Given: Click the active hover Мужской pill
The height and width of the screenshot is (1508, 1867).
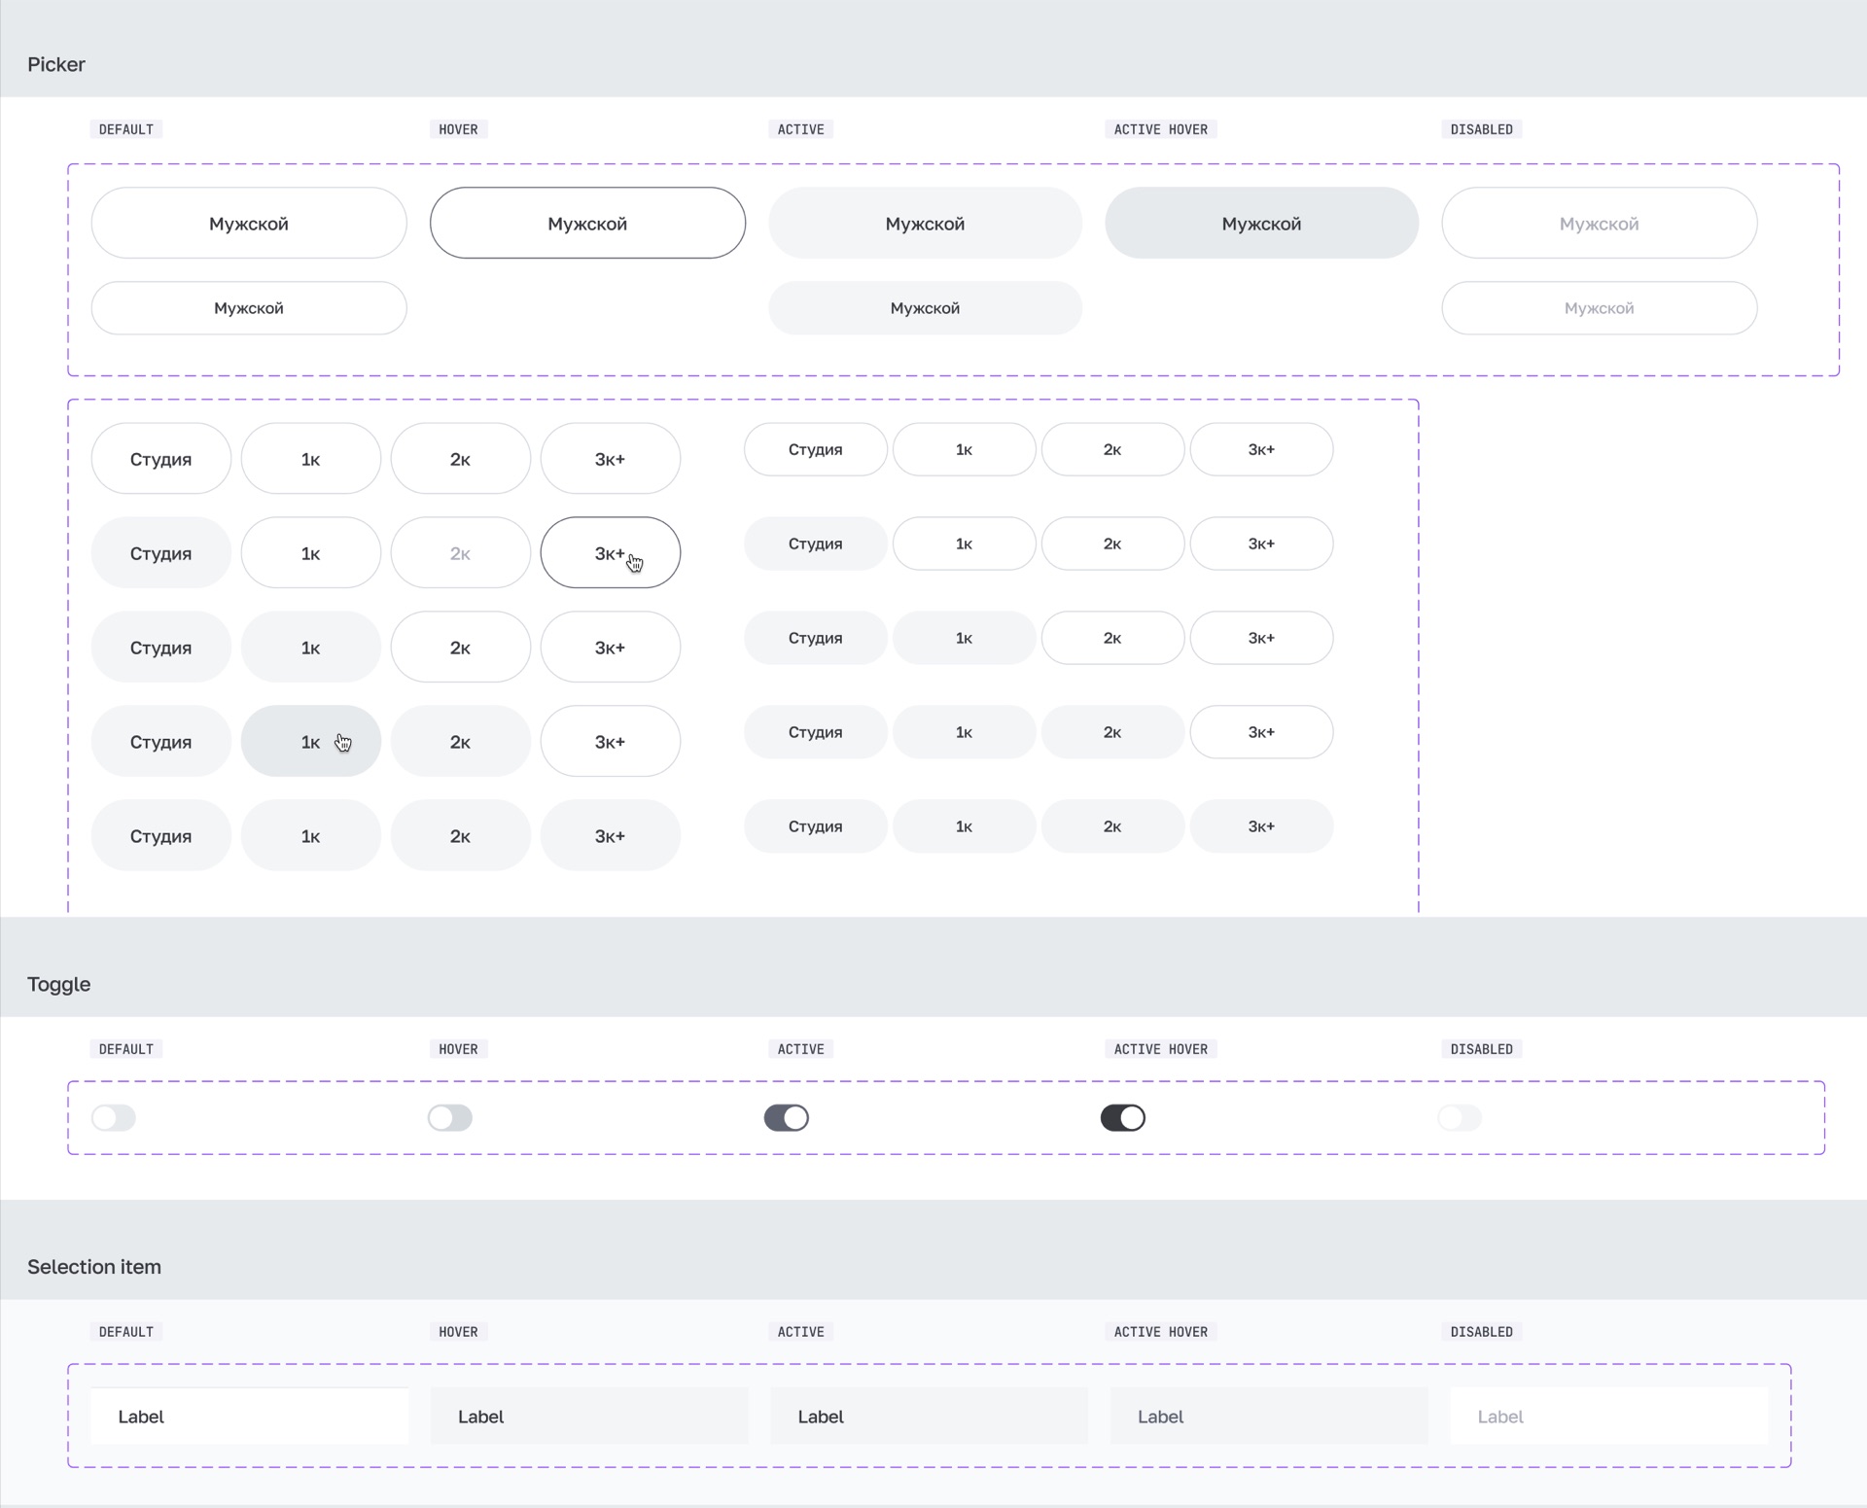Looking at the screenshot, I should pyautogui.click(x=1261, y=223).
